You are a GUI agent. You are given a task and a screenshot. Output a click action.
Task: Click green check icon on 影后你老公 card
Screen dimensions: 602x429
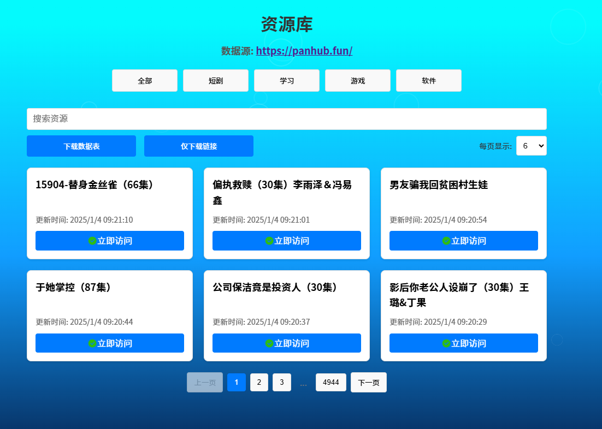[446, 343]
